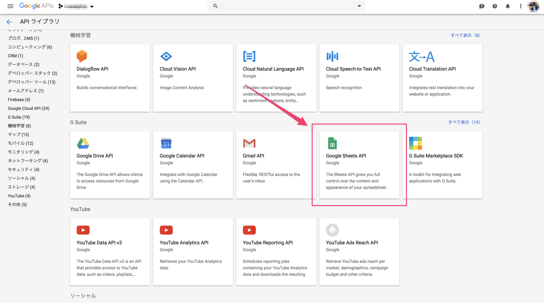Image resolution: width=544 pixels, height=306 pixels.
Task: Click the Gmail envelope icon
Action: (249, 143)
